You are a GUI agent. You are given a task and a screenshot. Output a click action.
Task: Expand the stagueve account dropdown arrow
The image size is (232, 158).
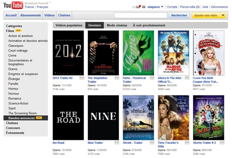click(162, 7)
